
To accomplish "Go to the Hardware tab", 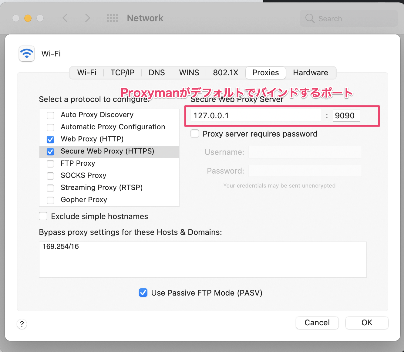I will coord(311,73).
